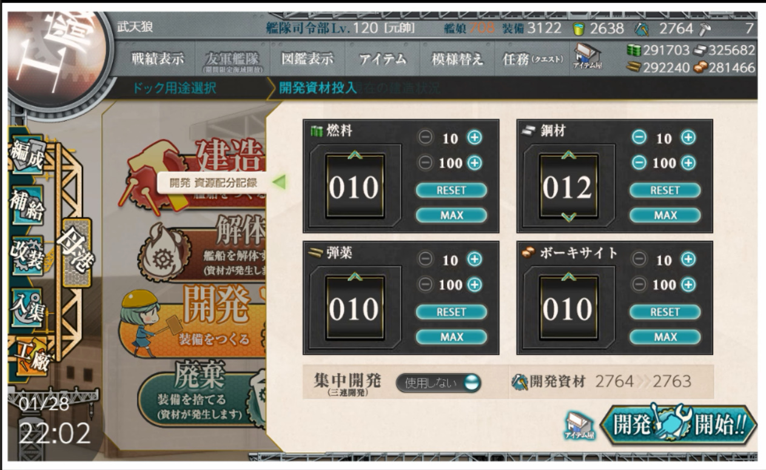Click RESET button for ボーキサイト

point(665,312)
